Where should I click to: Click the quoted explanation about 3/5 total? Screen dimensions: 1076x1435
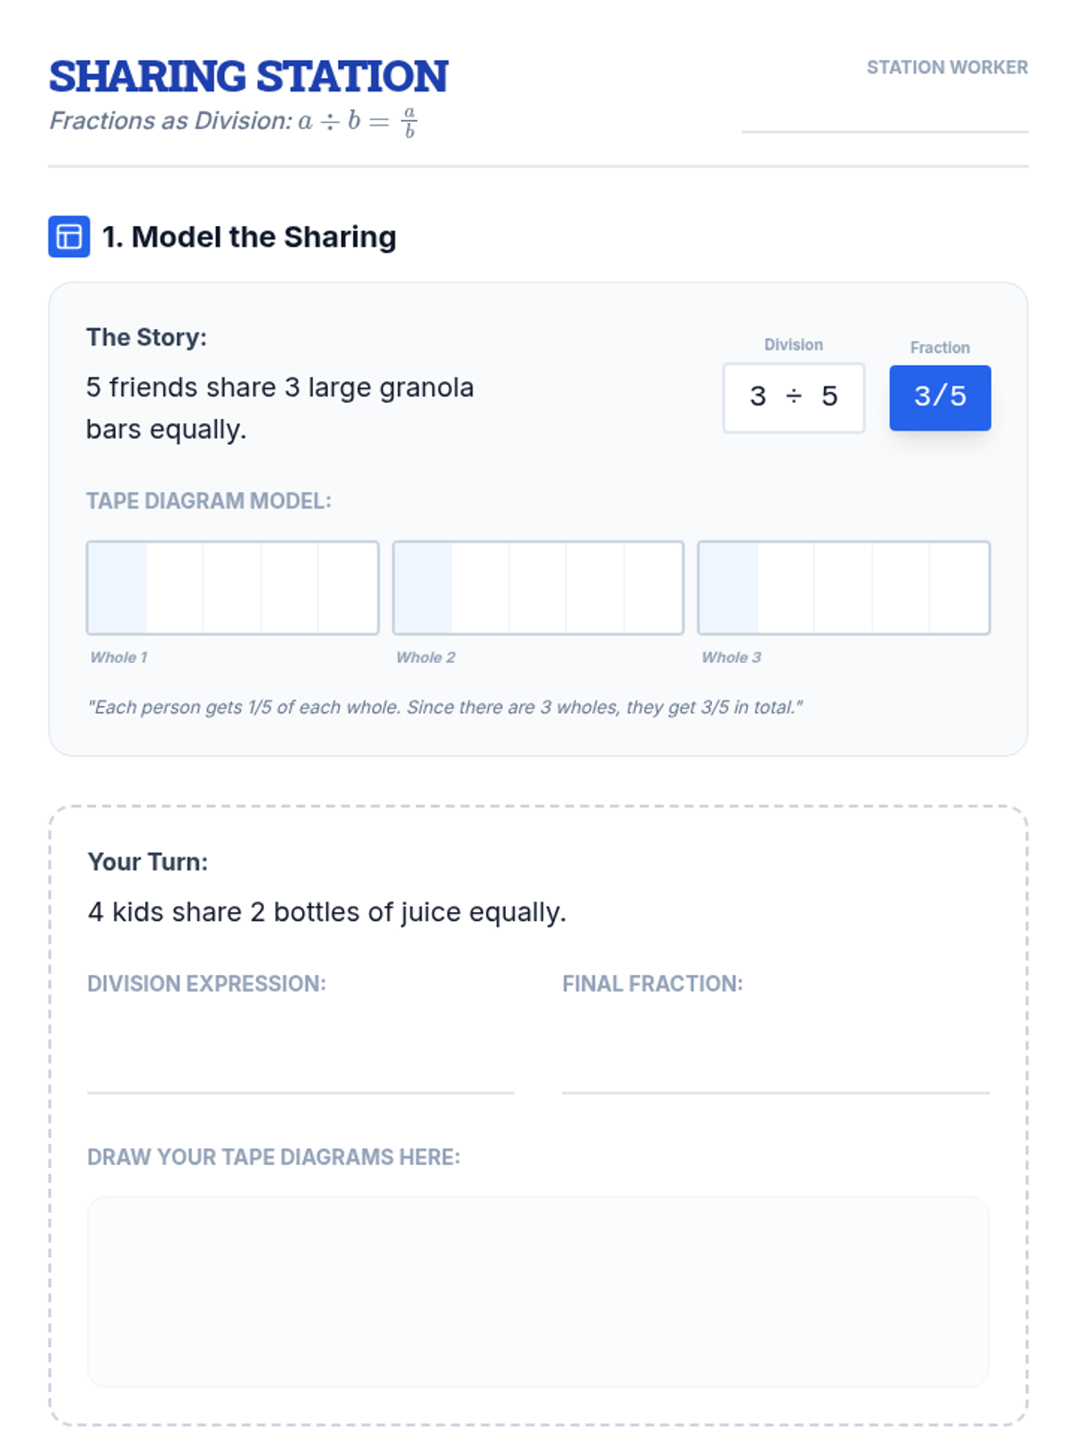(445, 708)
